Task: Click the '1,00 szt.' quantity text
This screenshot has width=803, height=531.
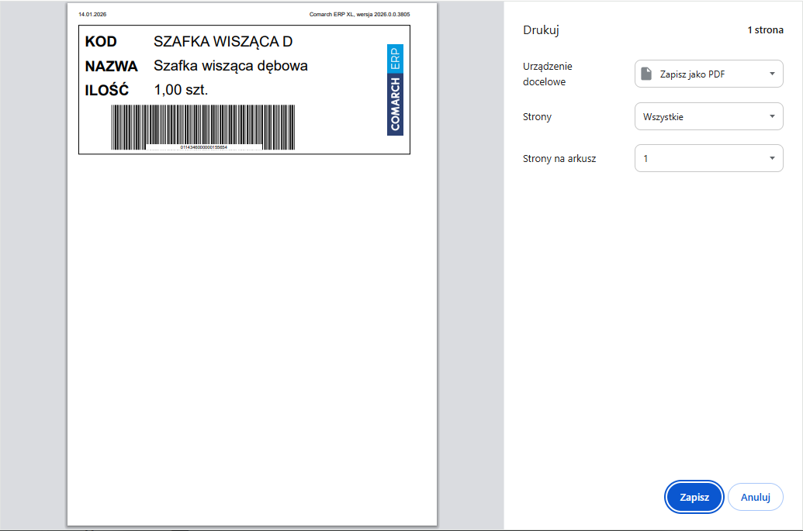Action: tap(181, 90)
